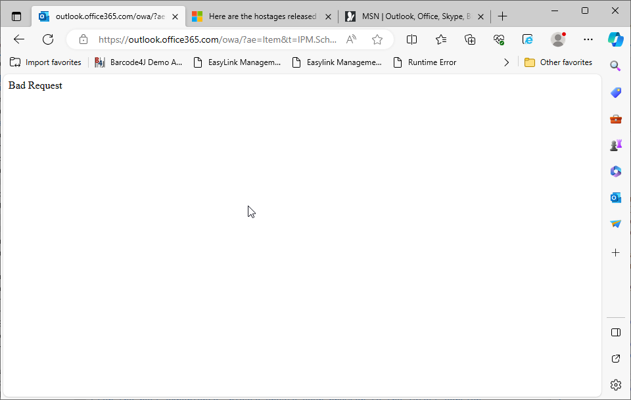Expand the favorites bar overflow chevron
The height and width of the screenshot is (400, 631).
pos(506,62)
